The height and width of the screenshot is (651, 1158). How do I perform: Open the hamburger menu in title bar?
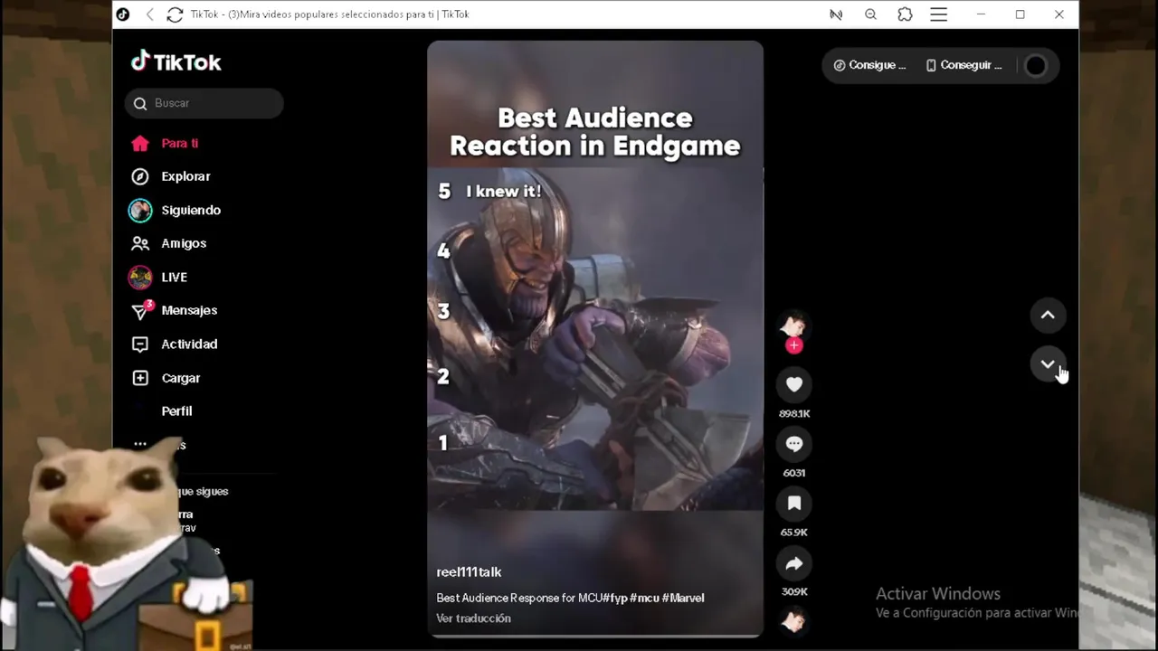click(x=939, y=14)
